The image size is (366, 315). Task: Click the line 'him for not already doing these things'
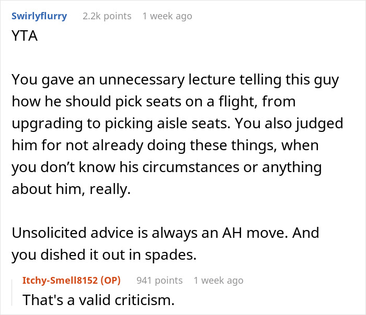(x=165, y=146)
